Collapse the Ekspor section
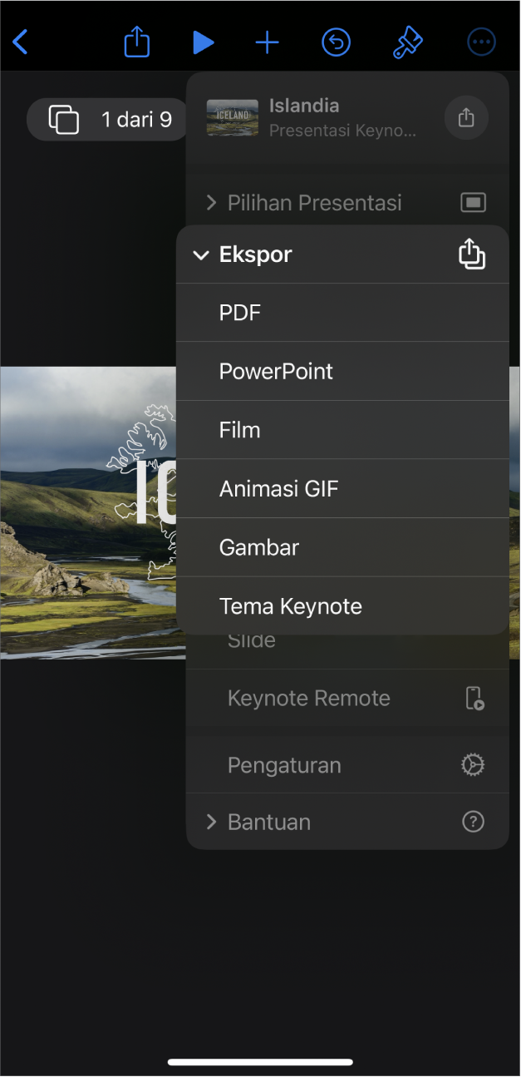 [200, 254]
